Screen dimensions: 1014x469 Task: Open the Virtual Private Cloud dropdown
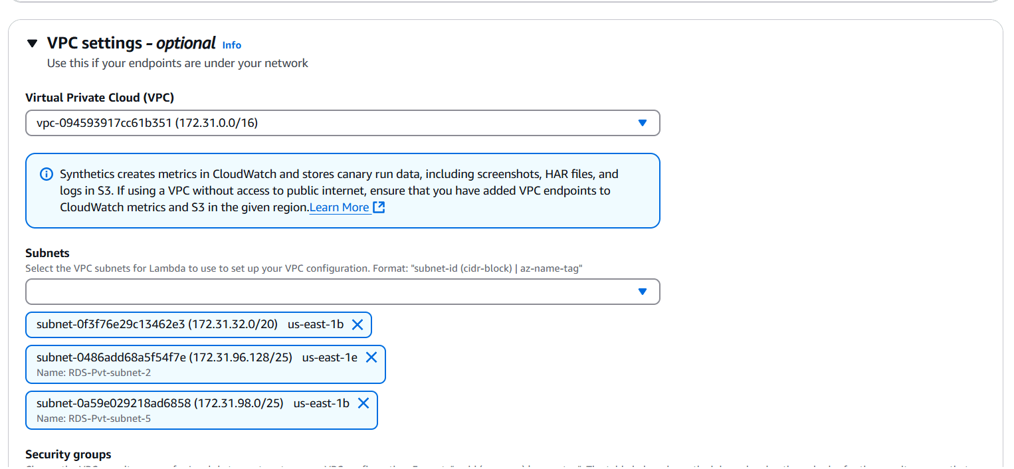pos(343,123)
